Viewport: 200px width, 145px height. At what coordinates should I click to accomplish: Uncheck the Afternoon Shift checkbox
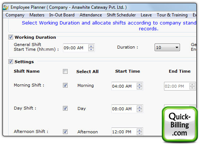pyautogui.click(x=65, y=132)
